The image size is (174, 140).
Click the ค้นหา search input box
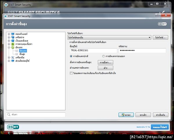point(36,115)
